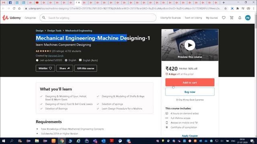Open Teach on Udemy
The image size is (257, 144).
193,18
